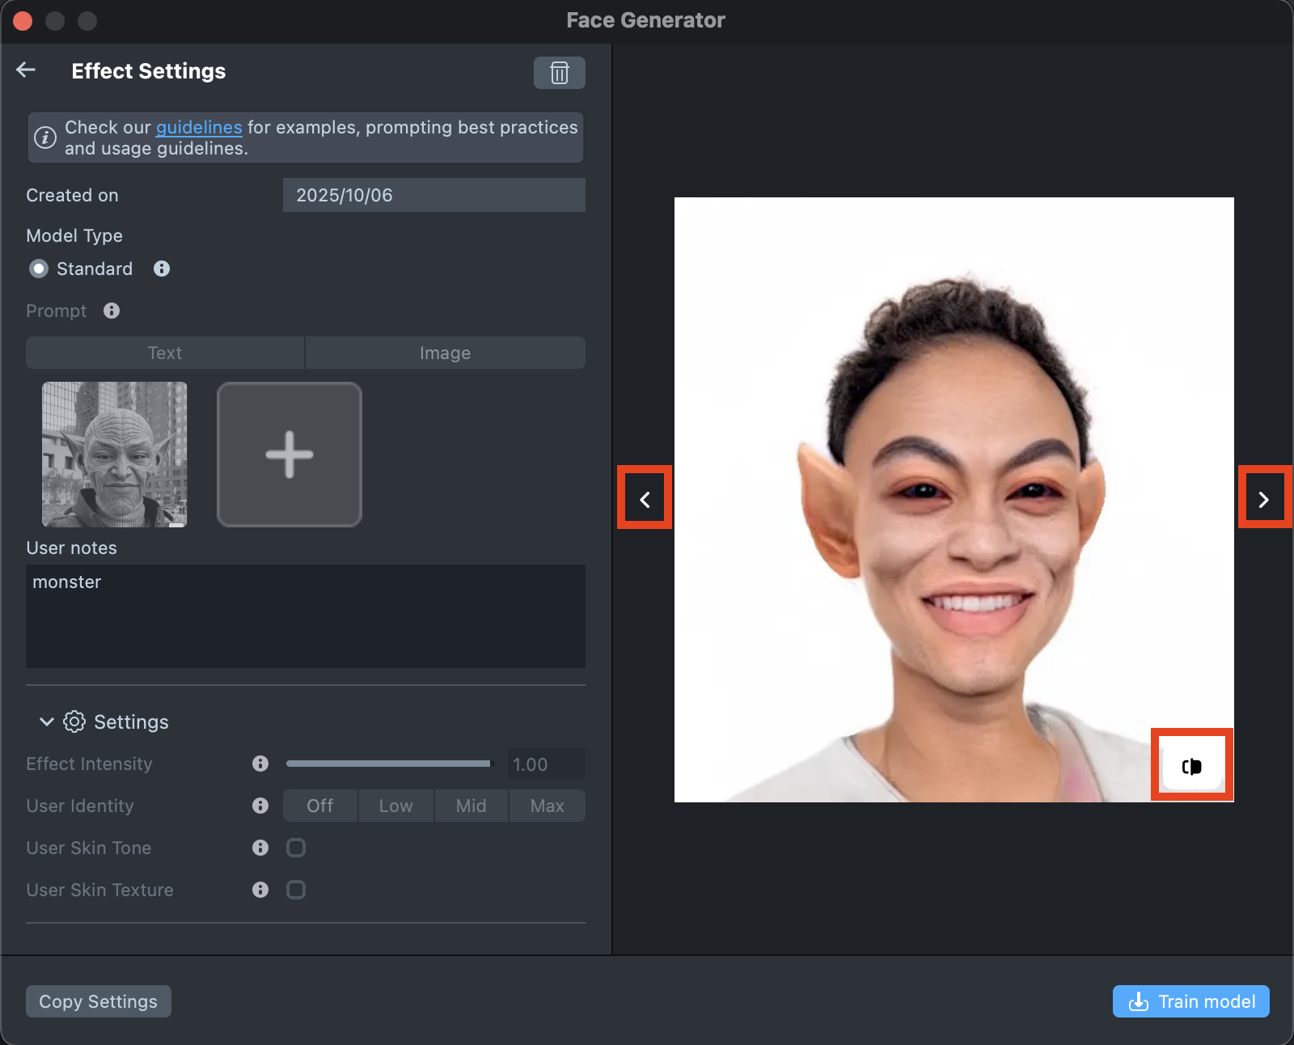Click the info icon next to Standard
The image size is (1294, 1045).
click(162, 269)
